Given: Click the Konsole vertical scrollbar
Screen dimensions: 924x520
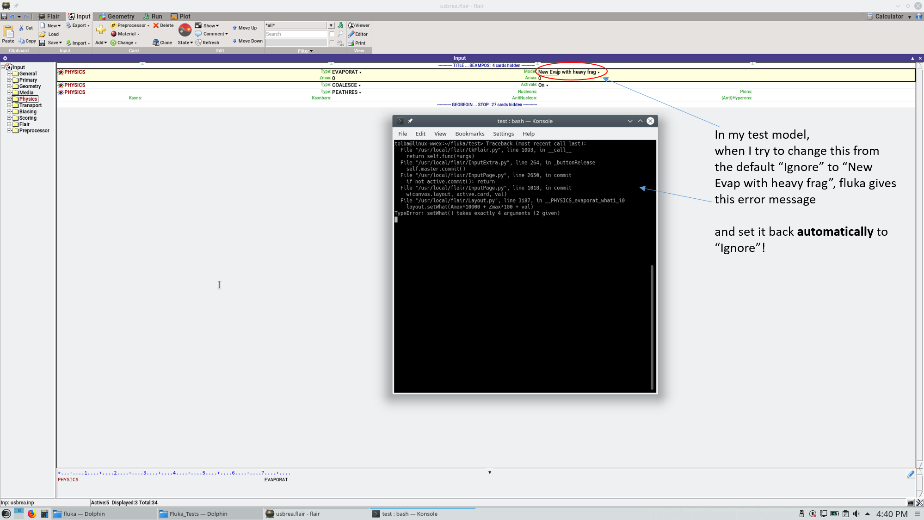Looking at the screenshot, I should click(652, 327).
